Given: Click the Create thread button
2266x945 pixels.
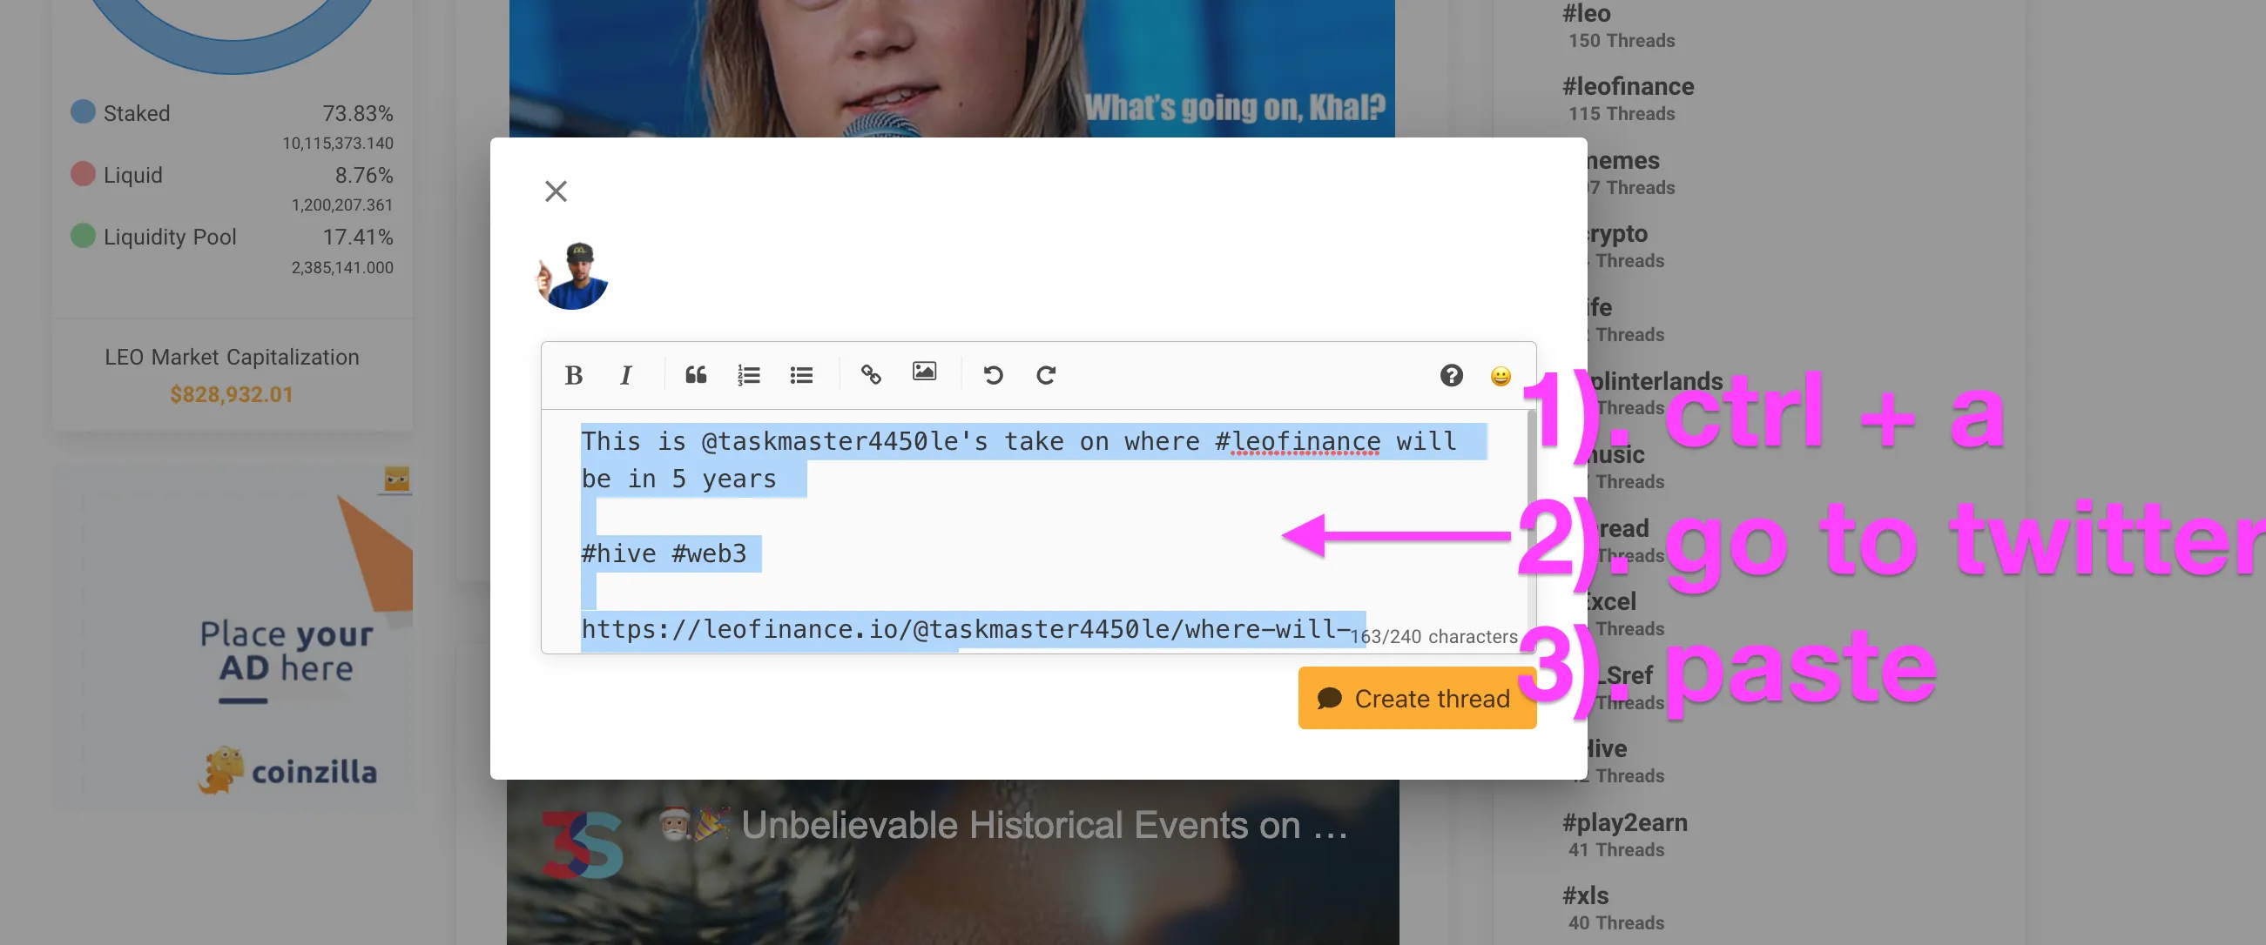Looking at the screenshot, I should (1417, 698).
